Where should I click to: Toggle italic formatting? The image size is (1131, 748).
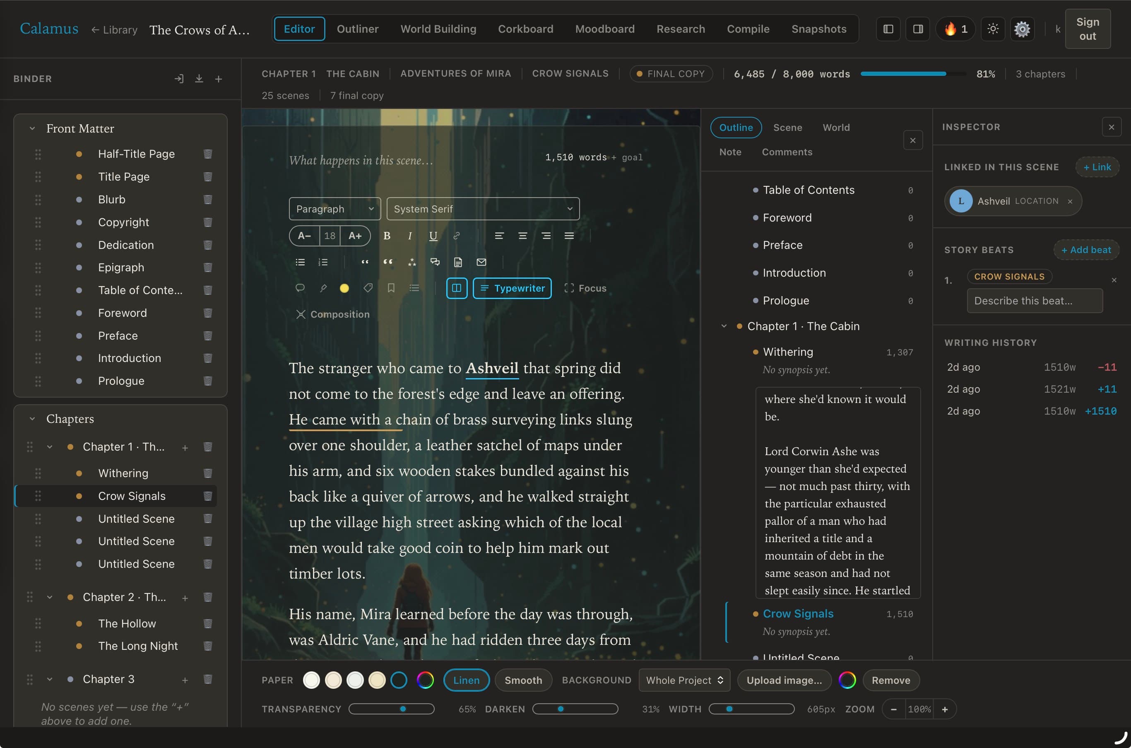(x=410, y=236)
